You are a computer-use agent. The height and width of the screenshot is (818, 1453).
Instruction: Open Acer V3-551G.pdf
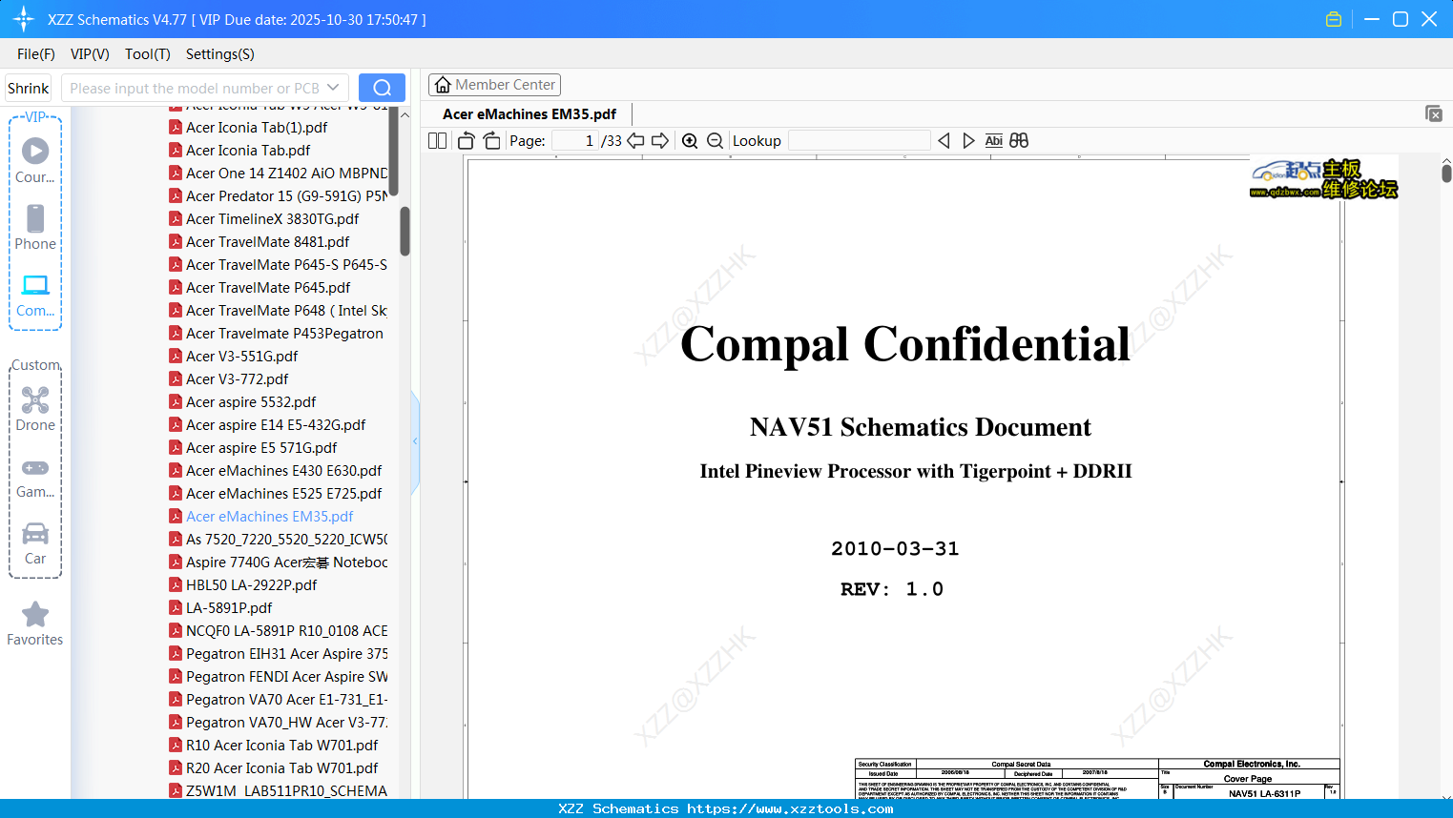[x=242, y=356]
